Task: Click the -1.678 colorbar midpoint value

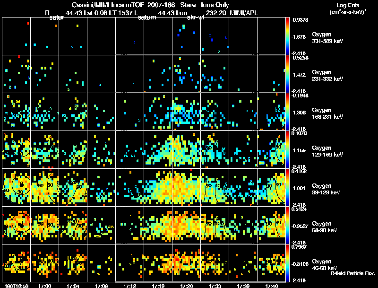Action: tap(299, 37)
